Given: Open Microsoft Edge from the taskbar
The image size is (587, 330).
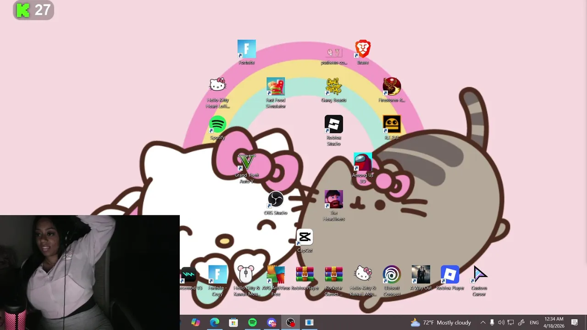Looking at the screenshot, I should coord(214,323).
